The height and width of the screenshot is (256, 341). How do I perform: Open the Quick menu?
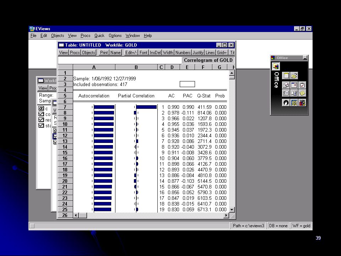point(99,36)
